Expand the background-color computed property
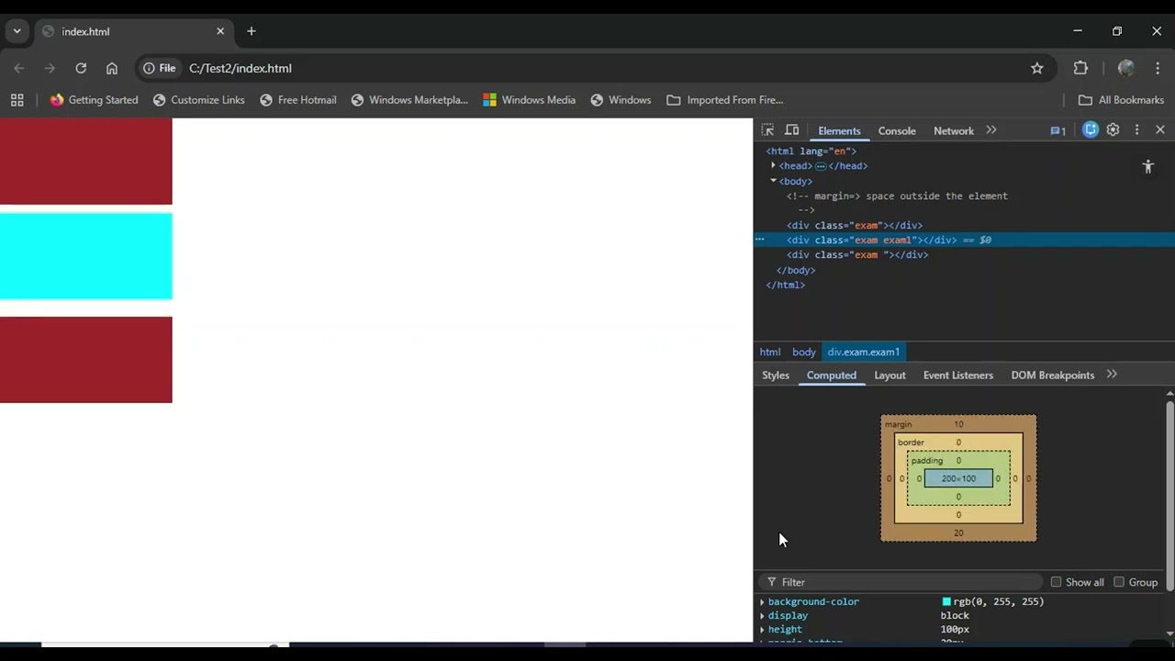 pos(762,602)
